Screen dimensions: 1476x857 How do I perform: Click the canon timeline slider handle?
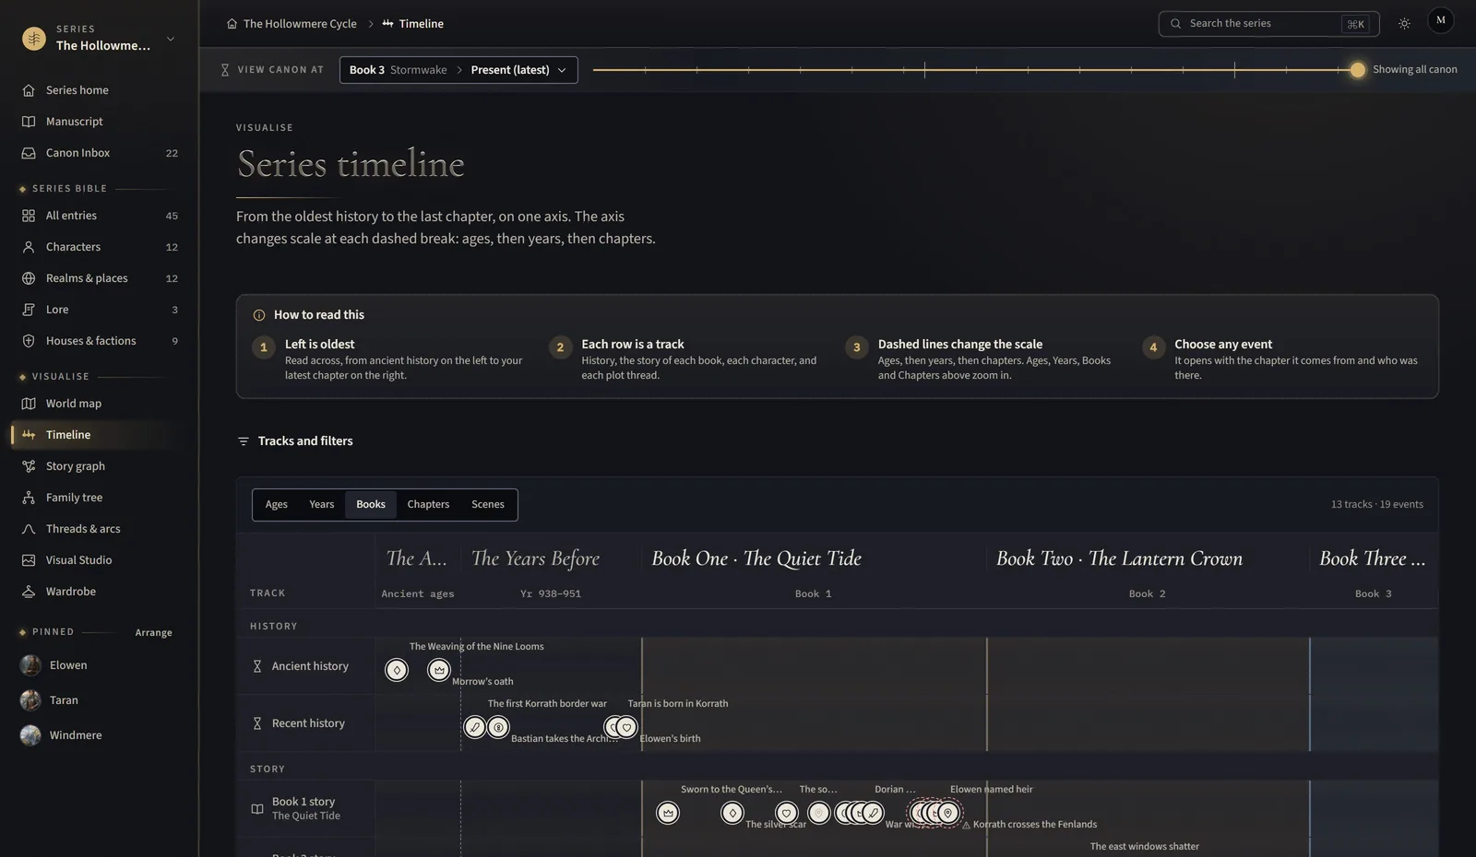click(x=1357, y=70)
